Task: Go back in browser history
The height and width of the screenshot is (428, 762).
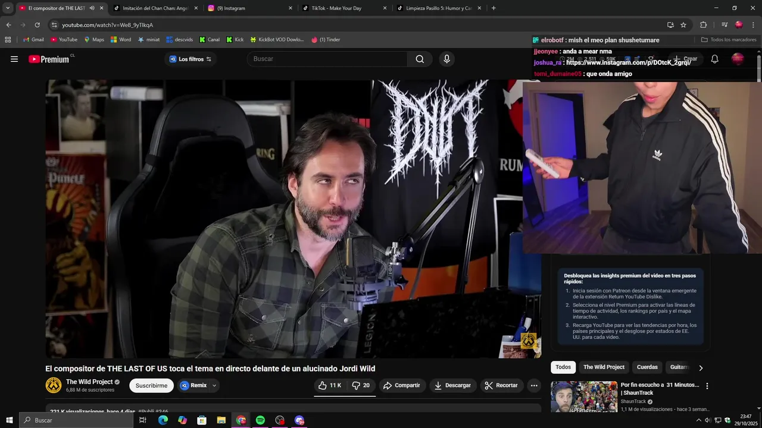Action: point(8,25)
